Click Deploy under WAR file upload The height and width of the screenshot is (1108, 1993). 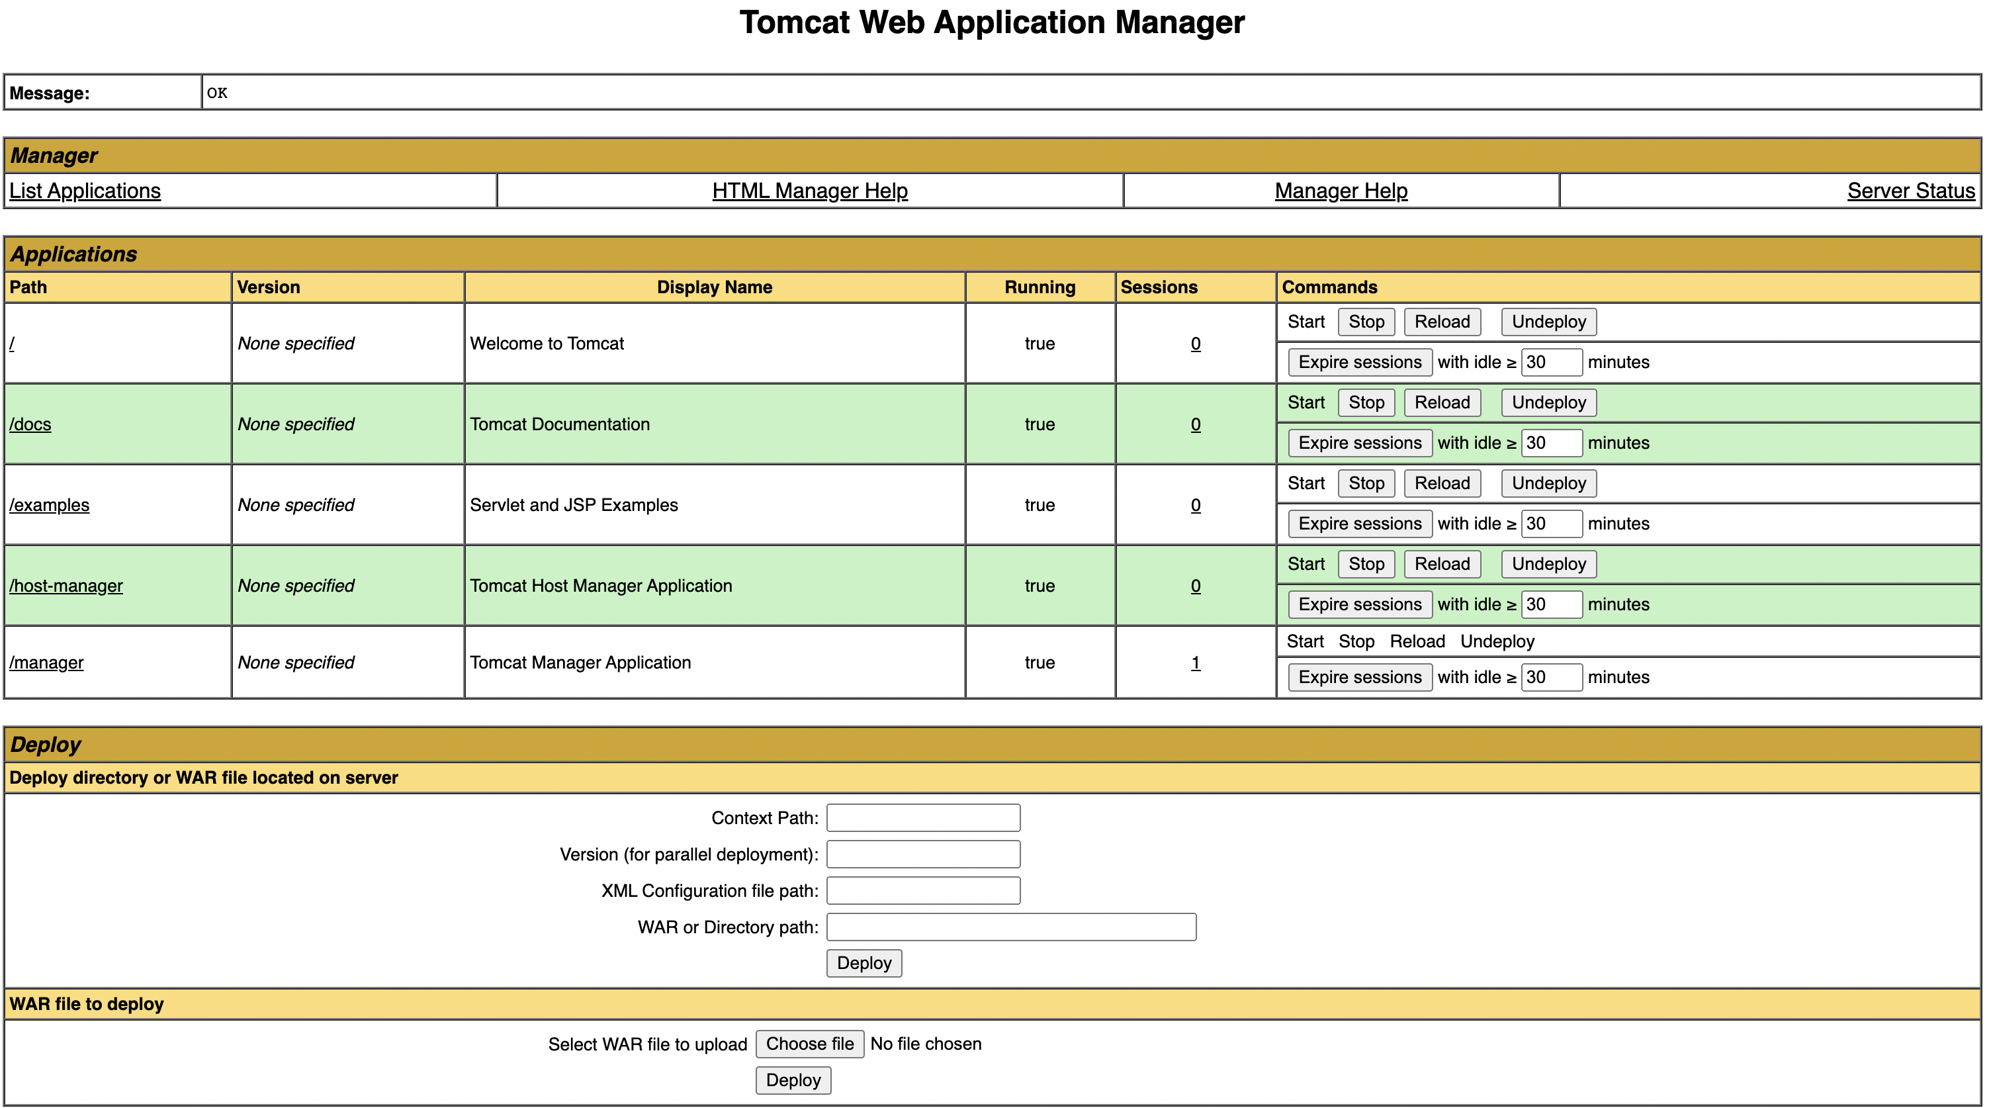[793, 1080]
